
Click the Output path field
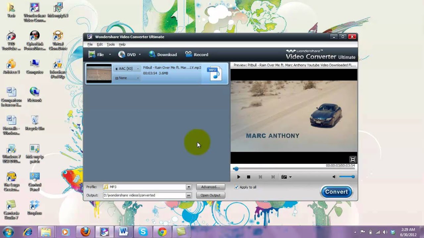[144, 195]
